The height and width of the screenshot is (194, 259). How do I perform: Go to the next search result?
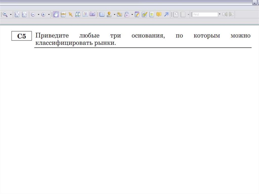point(231,14)
